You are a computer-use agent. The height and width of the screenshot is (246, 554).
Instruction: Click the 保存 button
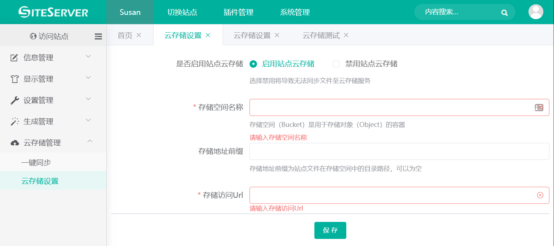point(330,230)
